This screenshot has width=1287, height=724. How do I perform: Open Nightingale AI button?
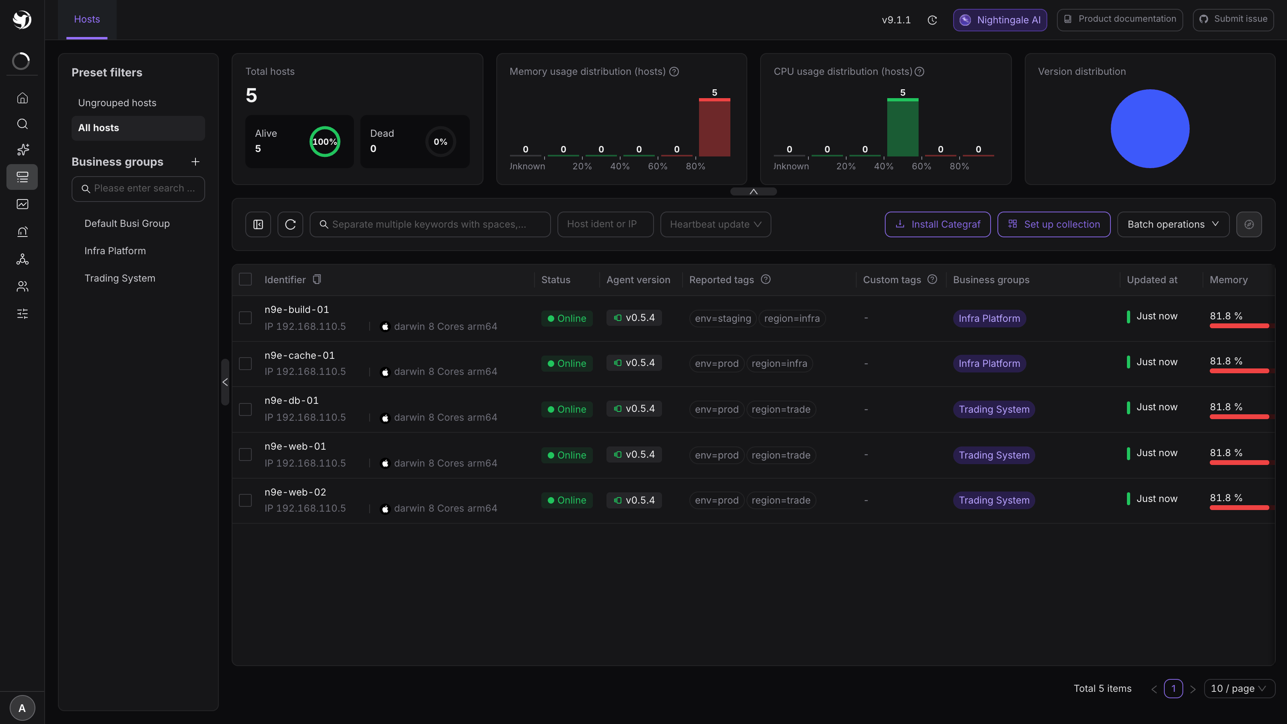1000,20
